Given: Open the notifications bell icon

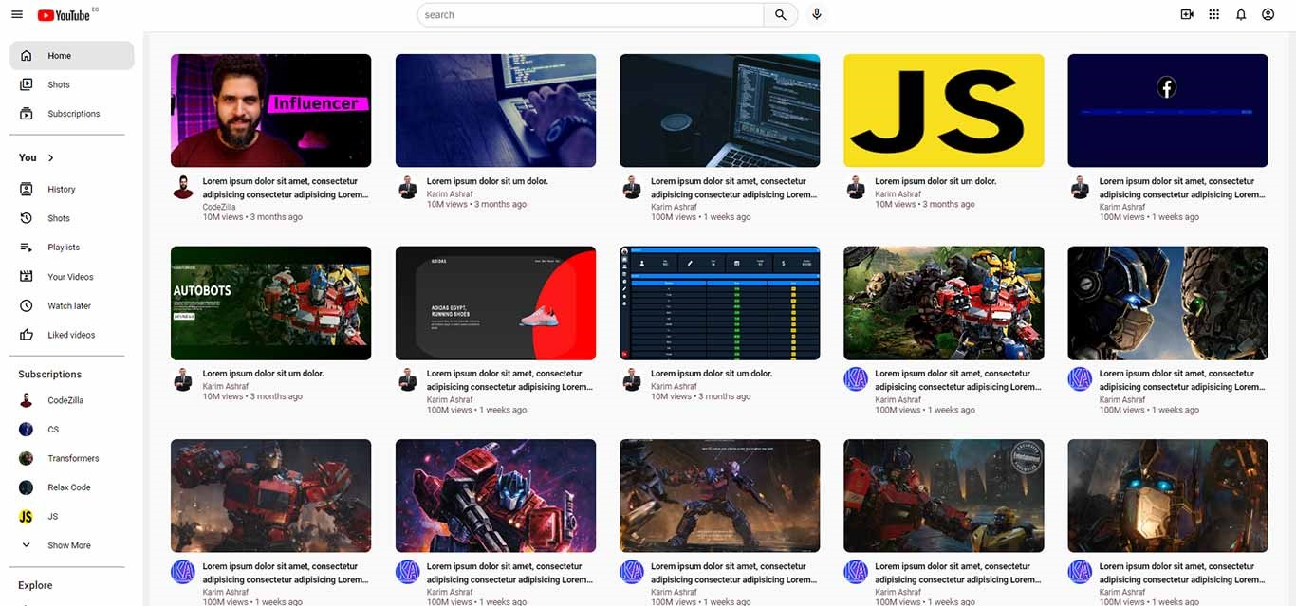Looking at the screenshot, I should [1241, 15].
